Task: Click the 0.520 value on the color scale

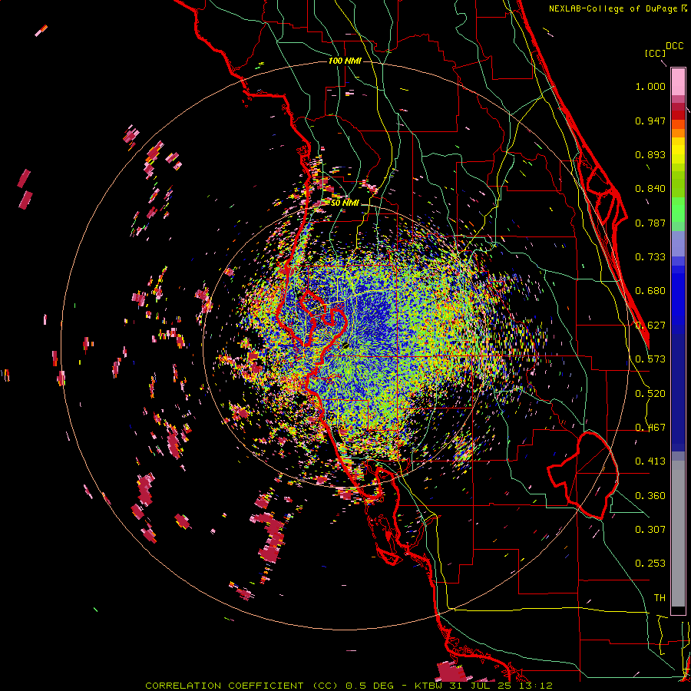Action: click(x=650, y=394)
